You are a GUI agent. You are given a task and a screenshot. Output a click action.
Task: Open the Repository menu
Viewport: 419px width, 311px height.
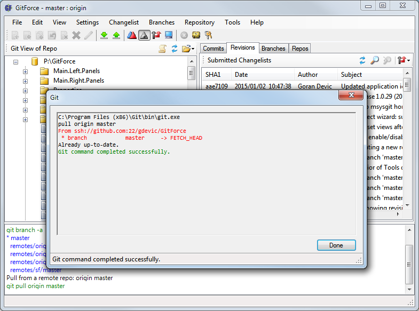pyautogui.click(x=199, y=22)
